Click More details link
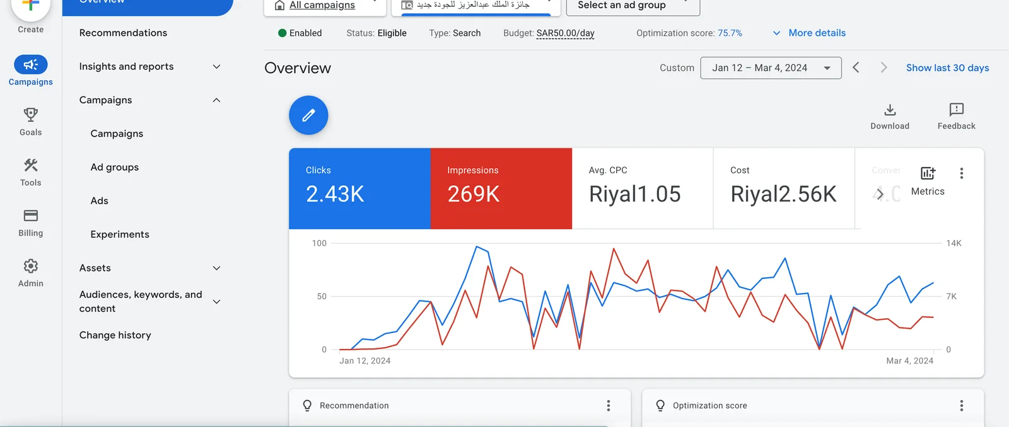Image resolution: width=1009 pixels, height=427 pixels. coord(817,33)
